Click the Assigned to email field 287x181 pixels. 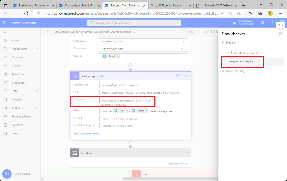click(144, 100)
